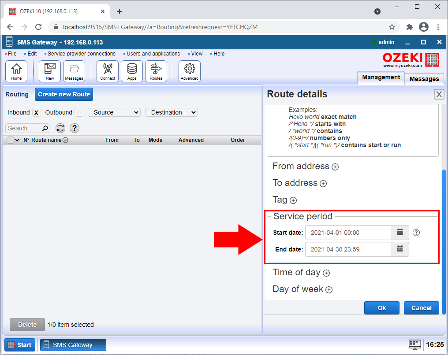The width and height of the screenshot is (448, 355).
Task: Open the Ozeki Start menu button
Action: point(20,345)
